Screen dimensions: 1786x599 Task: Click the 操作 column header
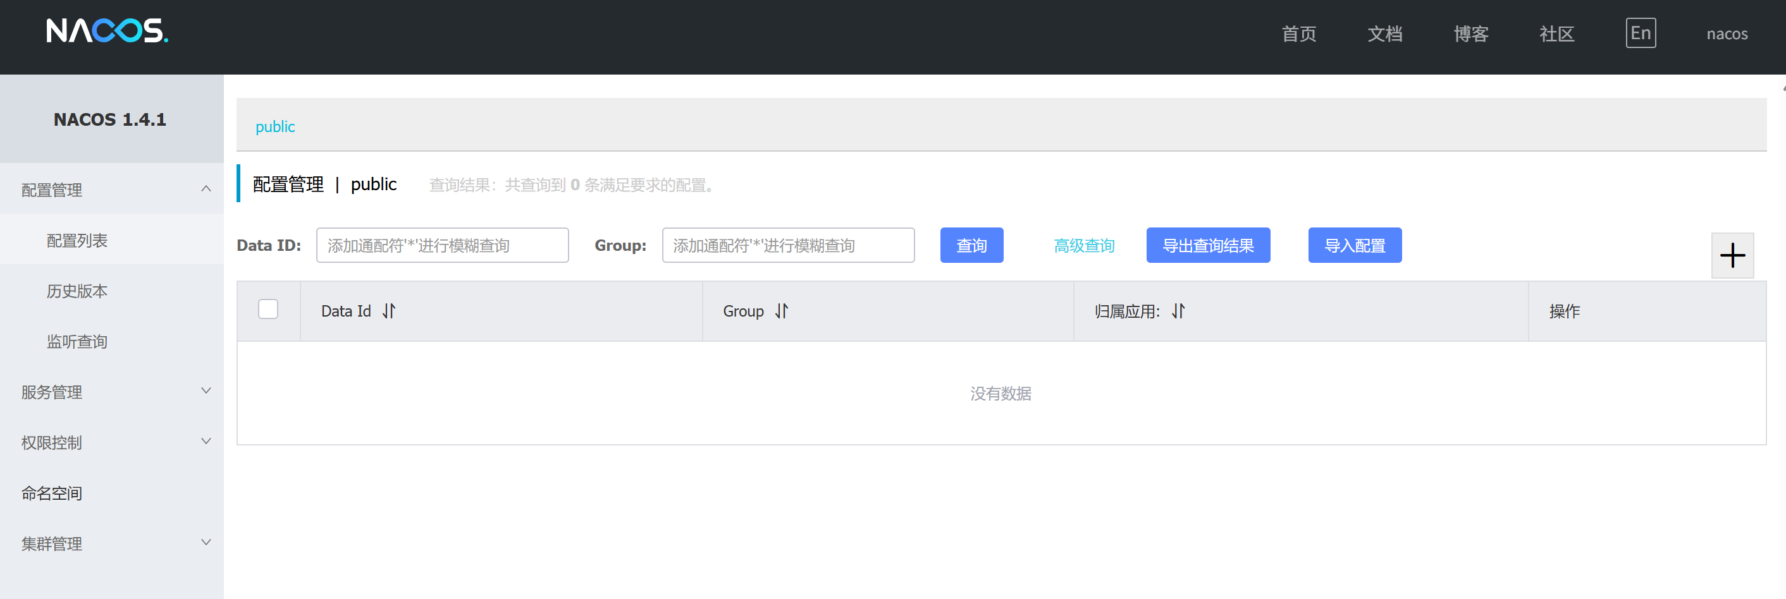point(1564,311)
